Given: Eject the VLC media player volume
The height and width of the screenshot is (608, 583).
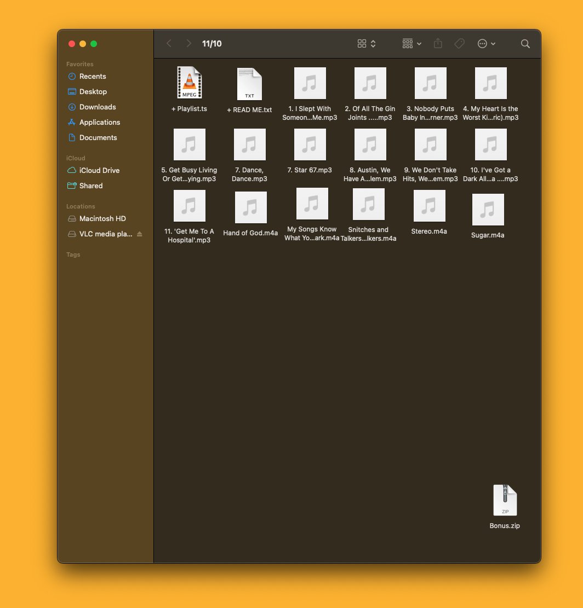Looking at the screenshot, I should [140, 234].
